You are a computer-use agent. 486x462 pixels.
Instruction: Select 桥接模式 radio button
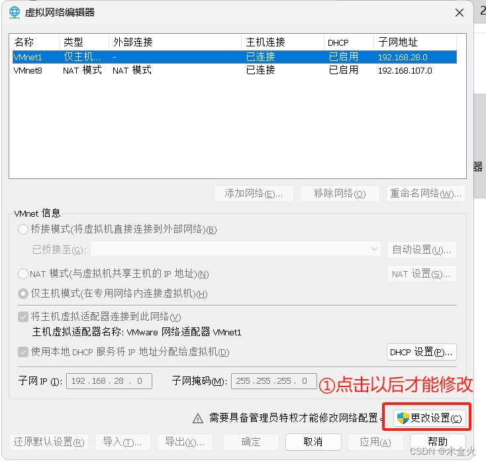23,229
